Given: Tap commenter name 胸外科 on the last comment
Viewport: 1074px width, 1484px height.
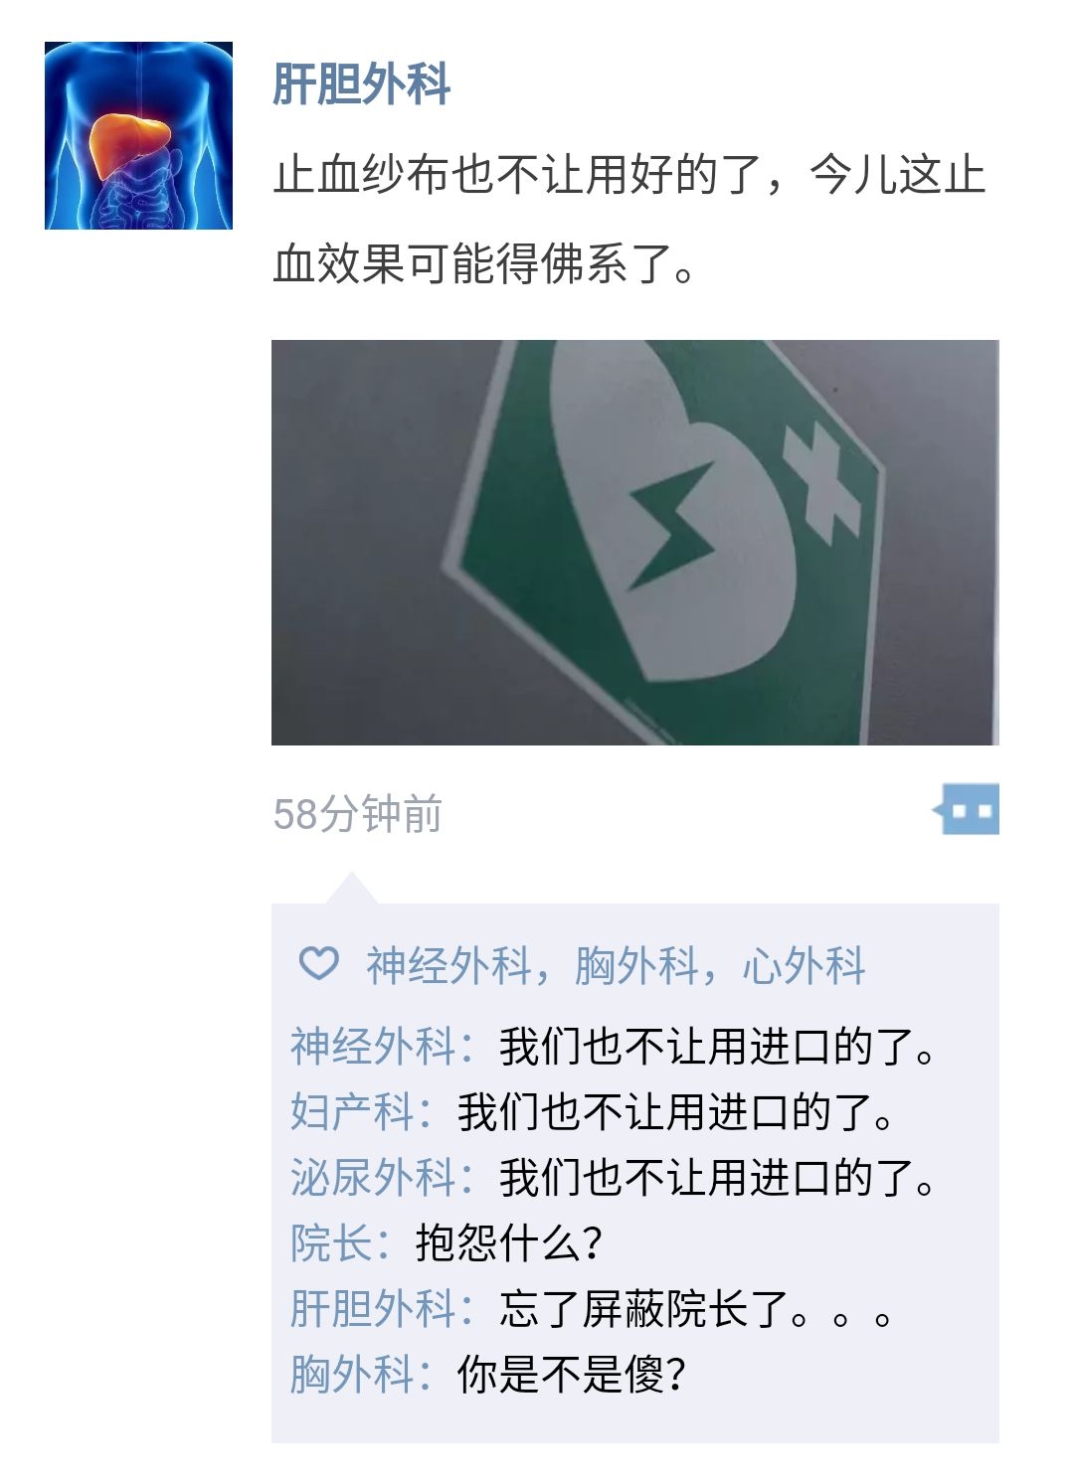Looking at the screenshot, I should (353, 1375).
